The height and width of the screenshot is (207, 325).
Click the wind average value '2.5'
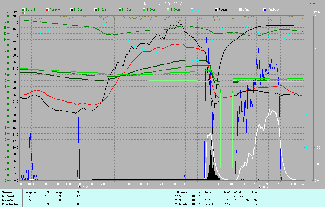[x=257, y=204]
